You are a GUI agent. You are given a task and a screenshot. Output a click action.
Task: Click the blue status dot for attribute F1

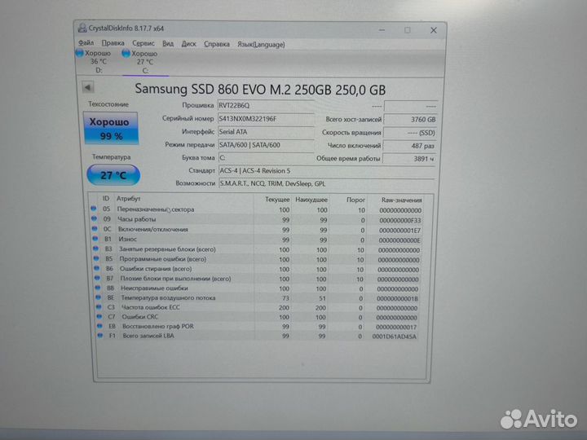pyautogui.click(x=100, y=336)
